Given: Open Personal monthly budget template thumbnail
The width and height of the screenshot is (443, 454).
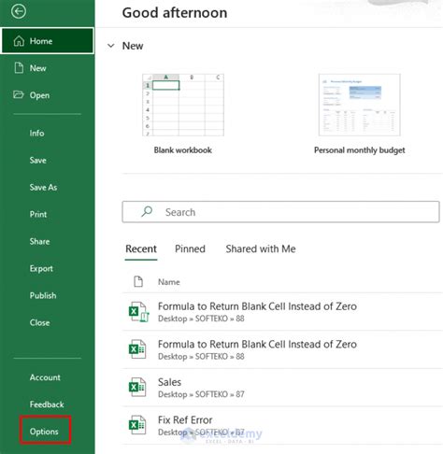Looking at the screenshot, I should tap(360, 105).
